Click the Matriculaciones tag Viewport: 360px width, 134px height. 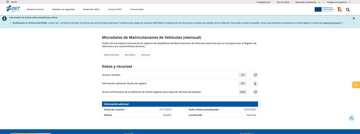coord(111,55)
